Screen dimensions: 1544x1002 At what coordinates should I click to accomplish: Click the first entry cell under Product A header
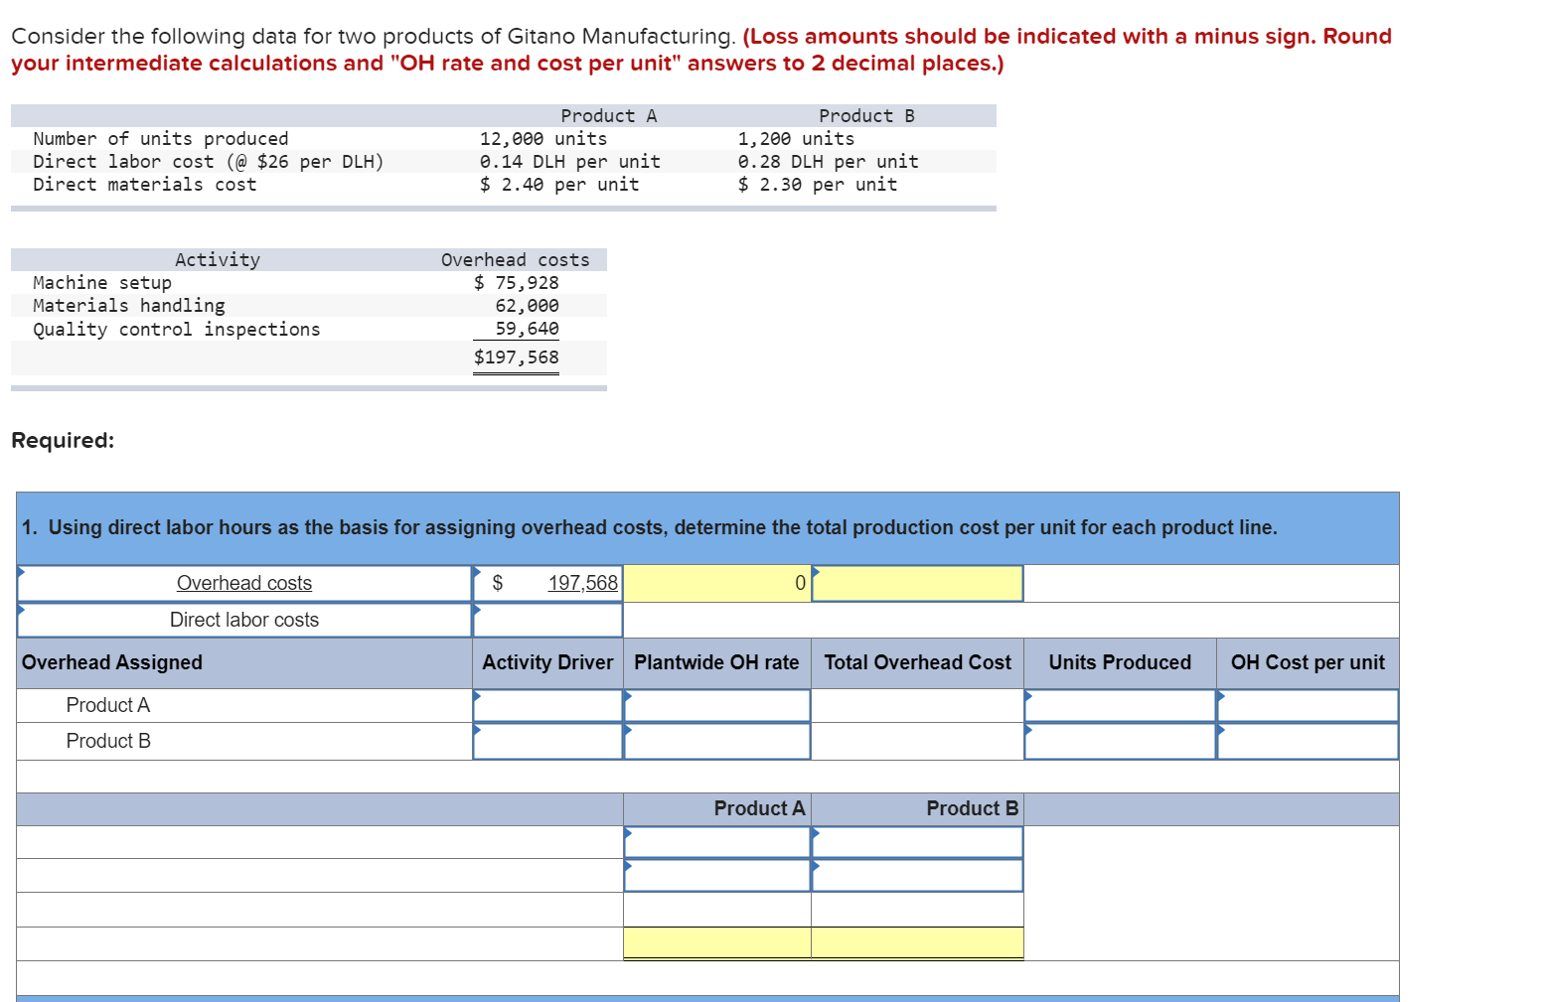716,841
